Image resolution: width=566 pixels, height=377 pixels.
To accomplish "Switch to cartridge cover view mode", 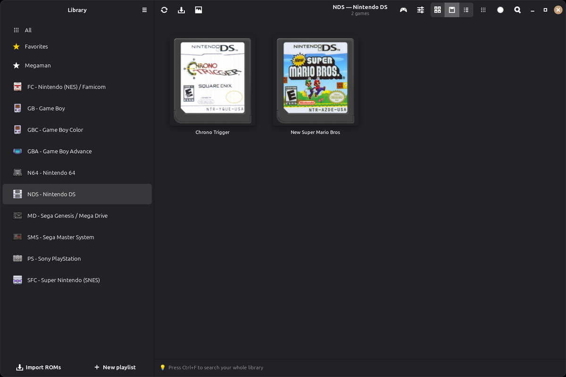I will coord(452,10).
